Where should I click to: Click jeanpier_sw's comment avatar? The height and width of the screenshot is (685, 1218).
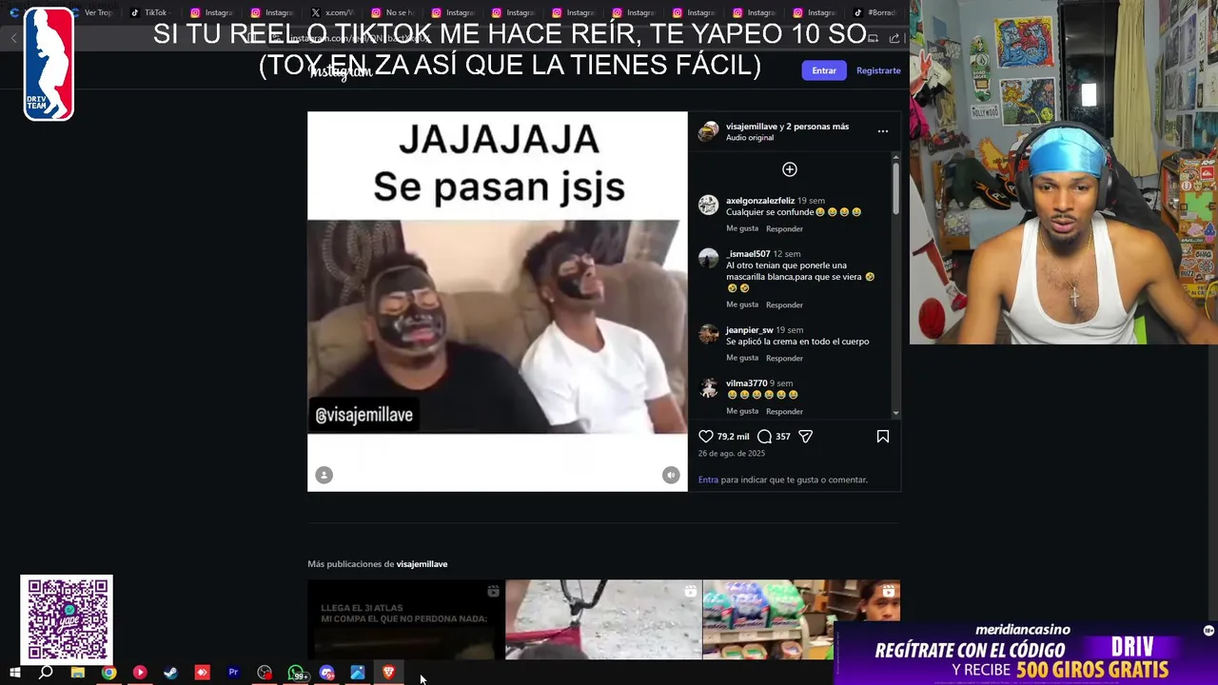(x=708, y=334)
